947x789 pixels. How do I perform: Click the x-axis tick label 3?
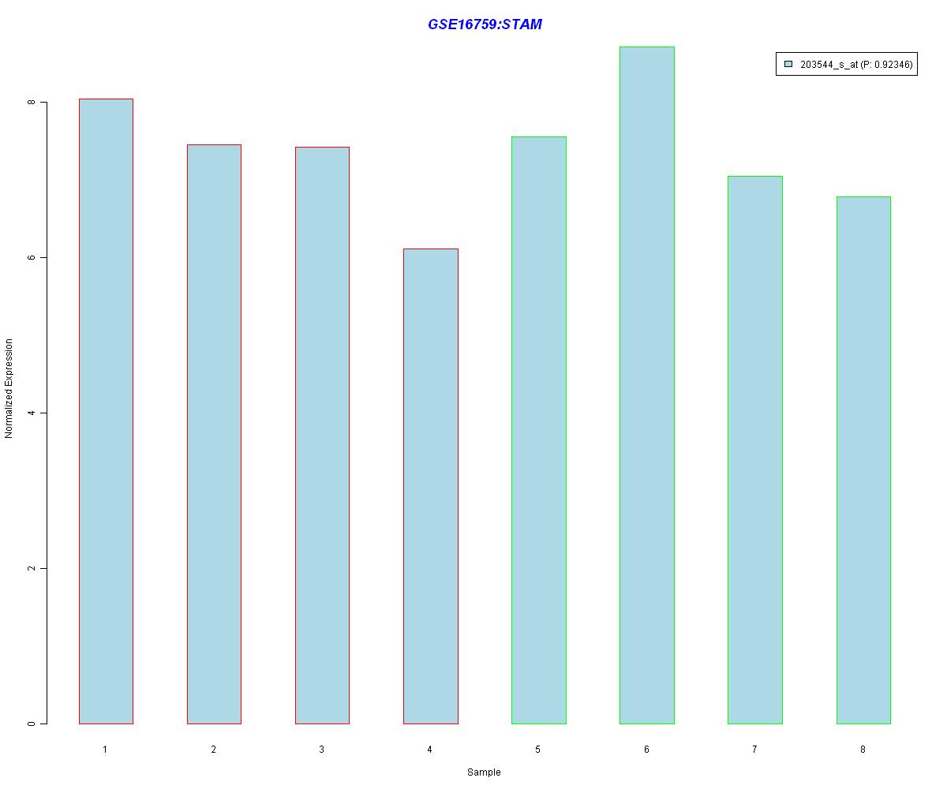coord(321,750)
